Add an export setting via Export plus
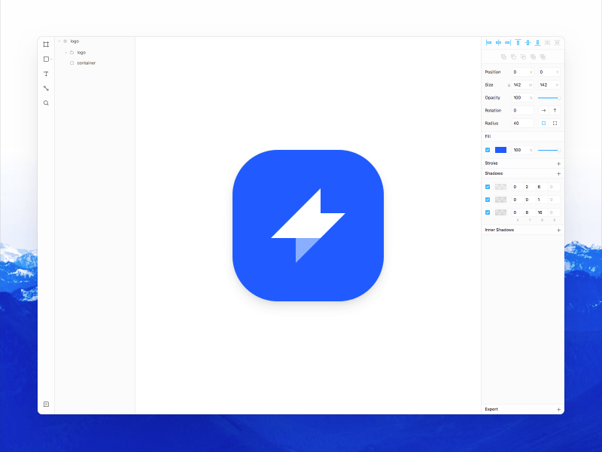Screen dimensions: 602x452 tap(558, 409)
